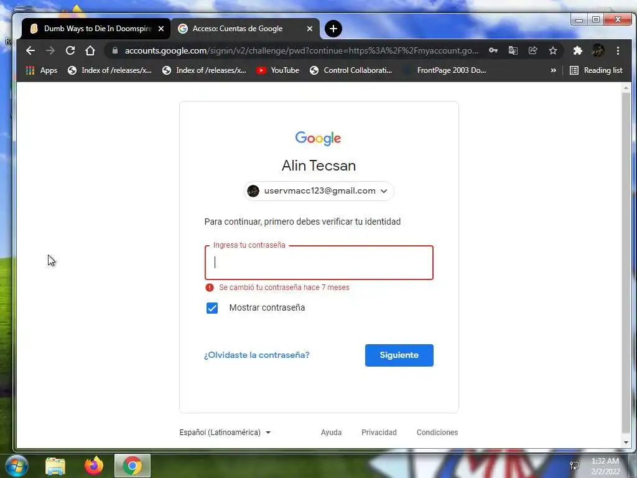Open Chrome's three-dot menu

(618, 50)
